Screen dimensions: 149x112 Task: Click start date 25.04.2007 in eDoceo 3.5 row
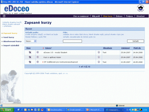tap(126, 52)
